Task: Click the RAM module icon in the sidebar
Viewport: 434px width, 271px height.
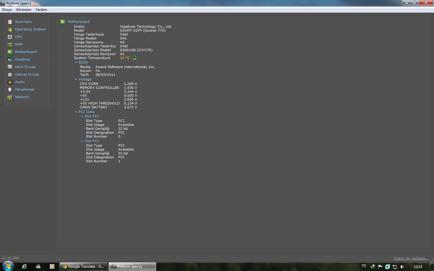Action: tap(10, 44)
